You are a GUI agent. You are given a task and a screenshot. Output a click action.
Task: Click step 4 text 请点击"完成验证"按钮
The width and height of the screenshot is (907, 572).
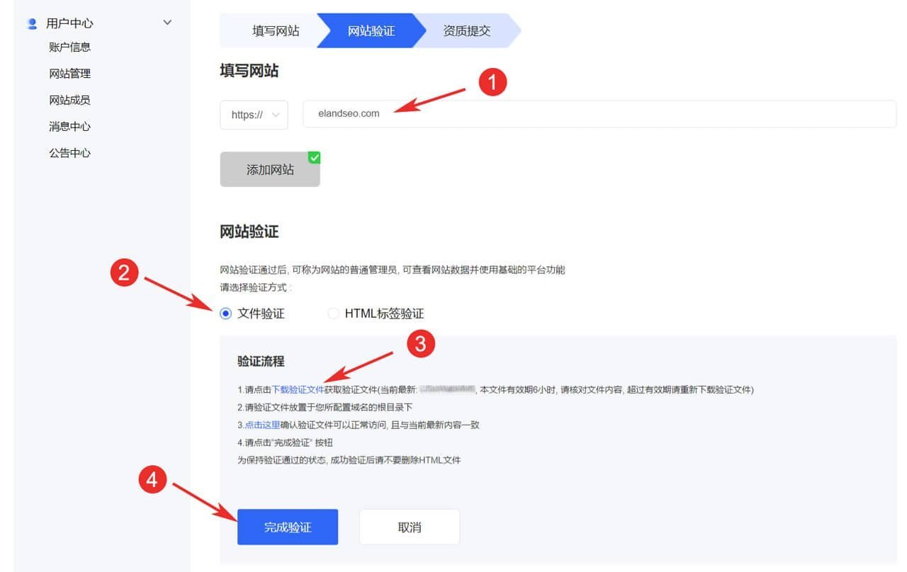coord(285,443)
